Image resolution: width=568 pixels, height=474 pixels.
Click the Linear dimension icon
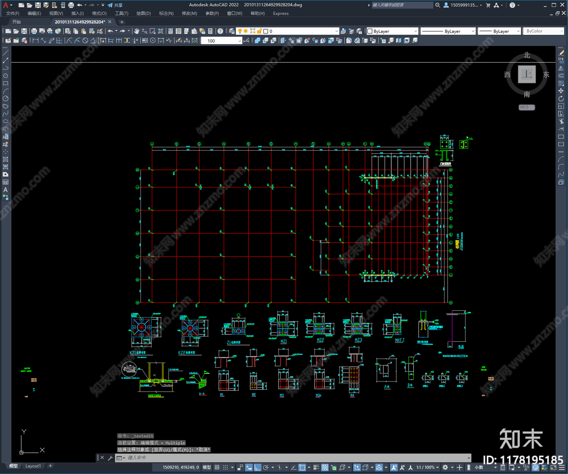coord(35,41)
